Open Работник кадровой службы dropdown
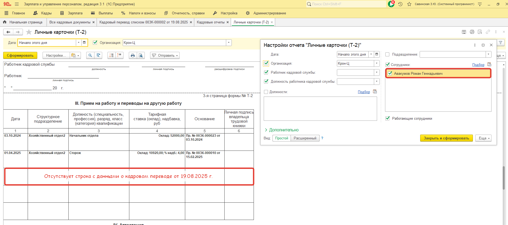Screen dimensions: 508x225 377,72
